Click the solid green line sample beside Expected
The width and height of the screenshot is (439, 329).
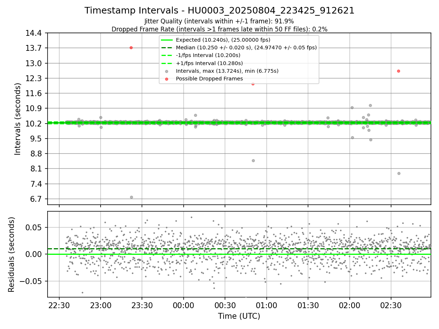[167, 40]
